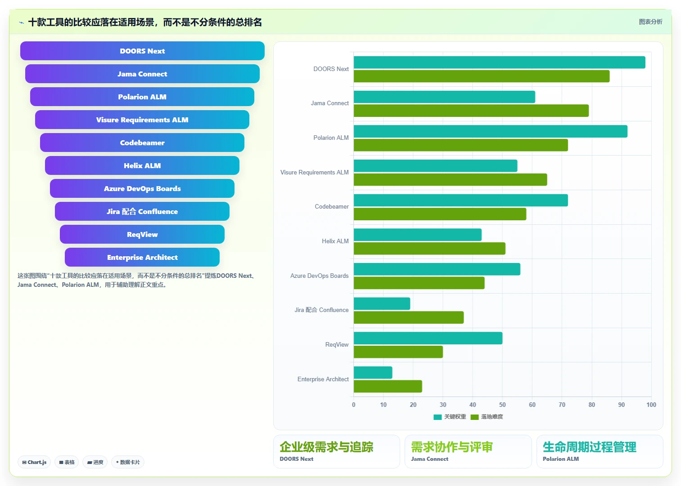
Task: Click the 落地难度 legend label
Action: 492,417
